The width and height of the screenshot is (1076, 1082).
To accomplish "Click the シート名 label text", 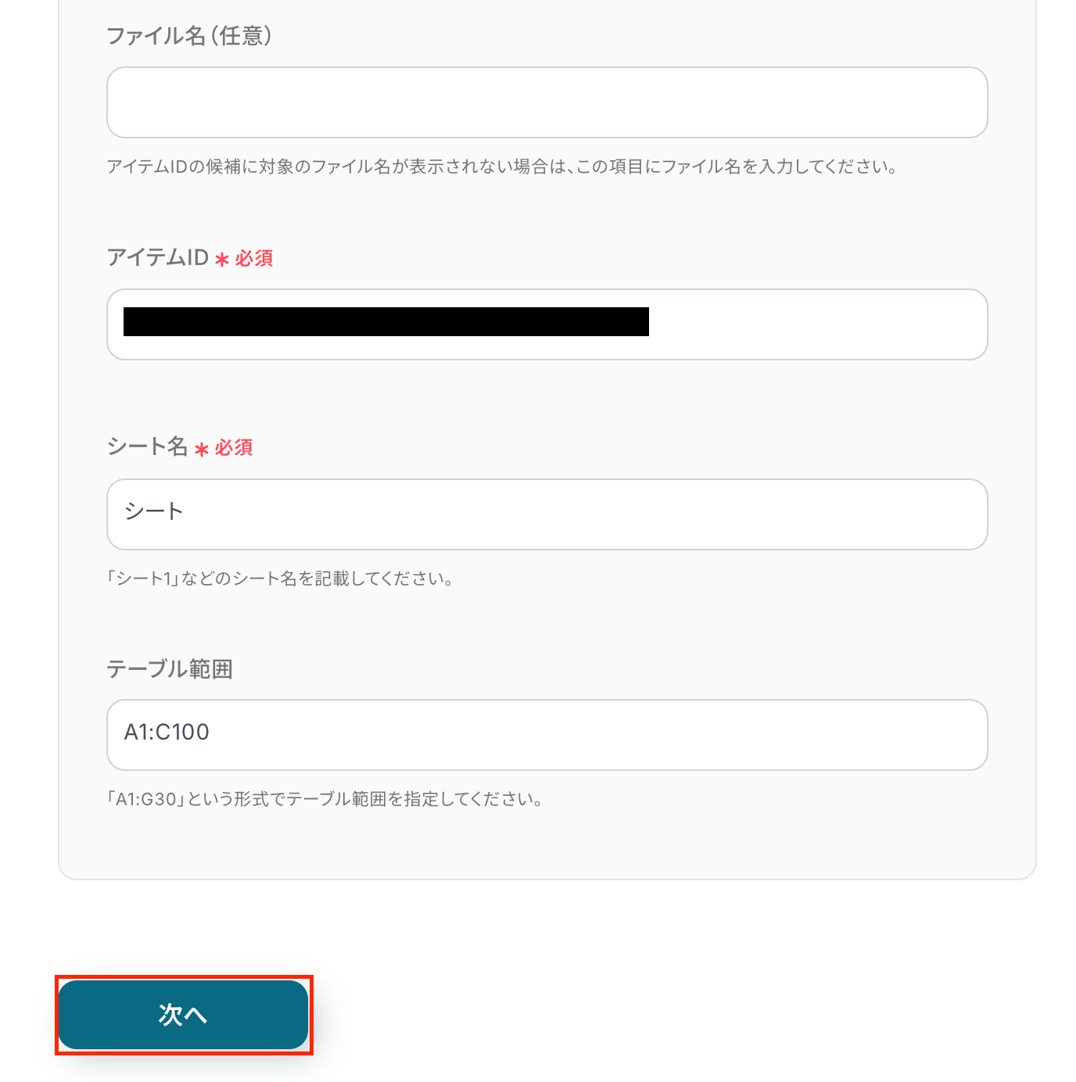I will coord(147,447).
